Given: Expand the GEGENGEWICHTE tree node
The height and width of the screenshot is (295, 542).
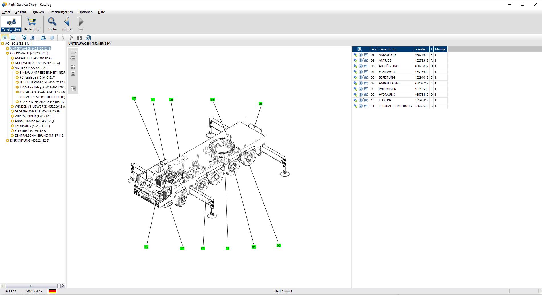Looking at the screenshot, I should point(12,111).
